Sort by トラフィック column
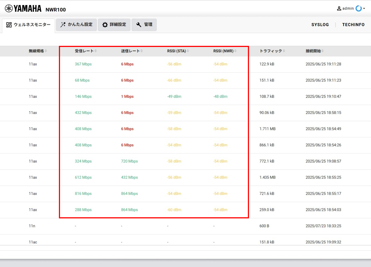Image resolution: width=371 pixels, height=267 pixels. tap(284, 51)
